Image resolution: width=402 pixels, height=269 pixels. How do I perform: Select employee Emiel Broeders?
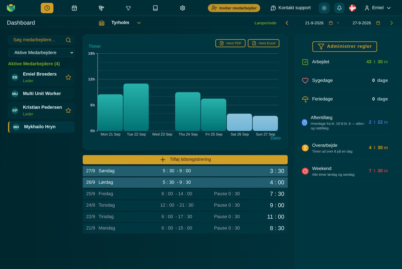pyautogui.click(x=41, y=77)
